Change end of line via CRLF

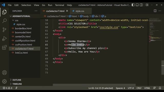[139, 88]
